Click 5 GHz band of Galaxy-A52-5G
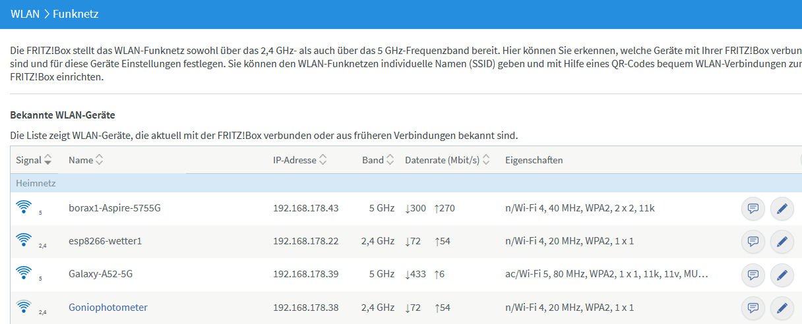This screenshot has height=324, width=802. coord(382,275)
